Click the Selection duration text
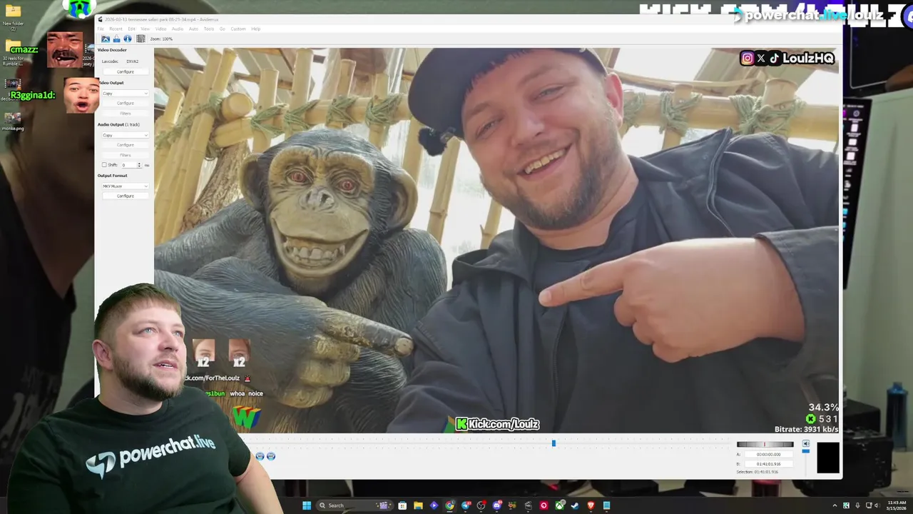Image resolution: width=913 pixels, height=514 pixels. [758, 472]
